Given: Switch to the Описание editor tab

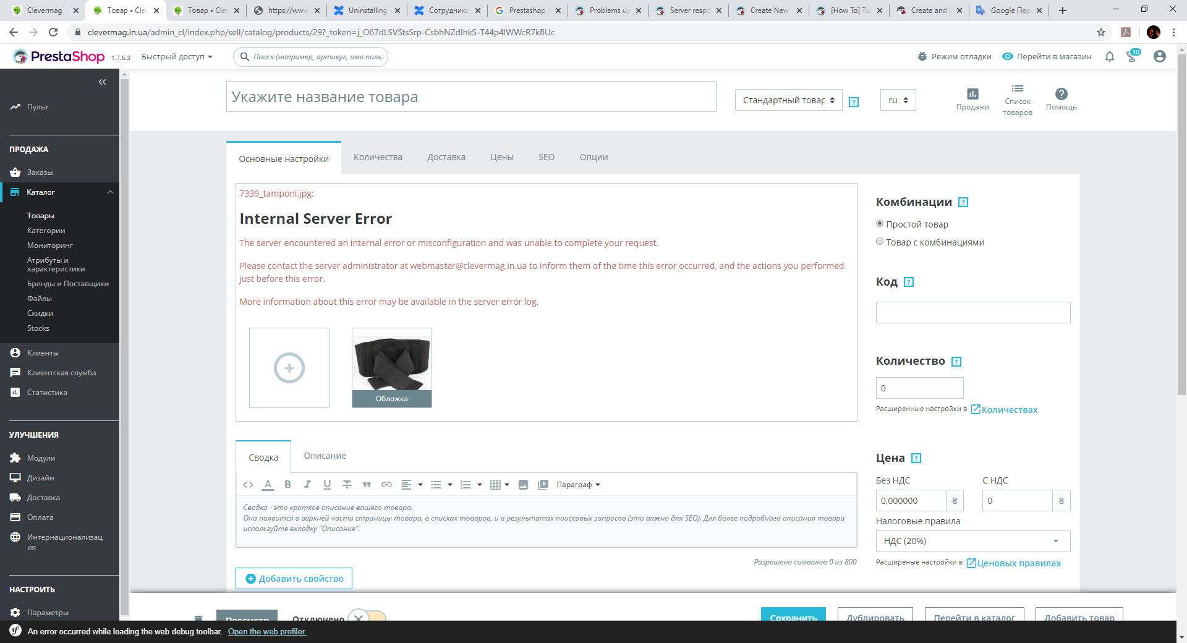Looking at the screenshot, I should [x=325, y=456].
